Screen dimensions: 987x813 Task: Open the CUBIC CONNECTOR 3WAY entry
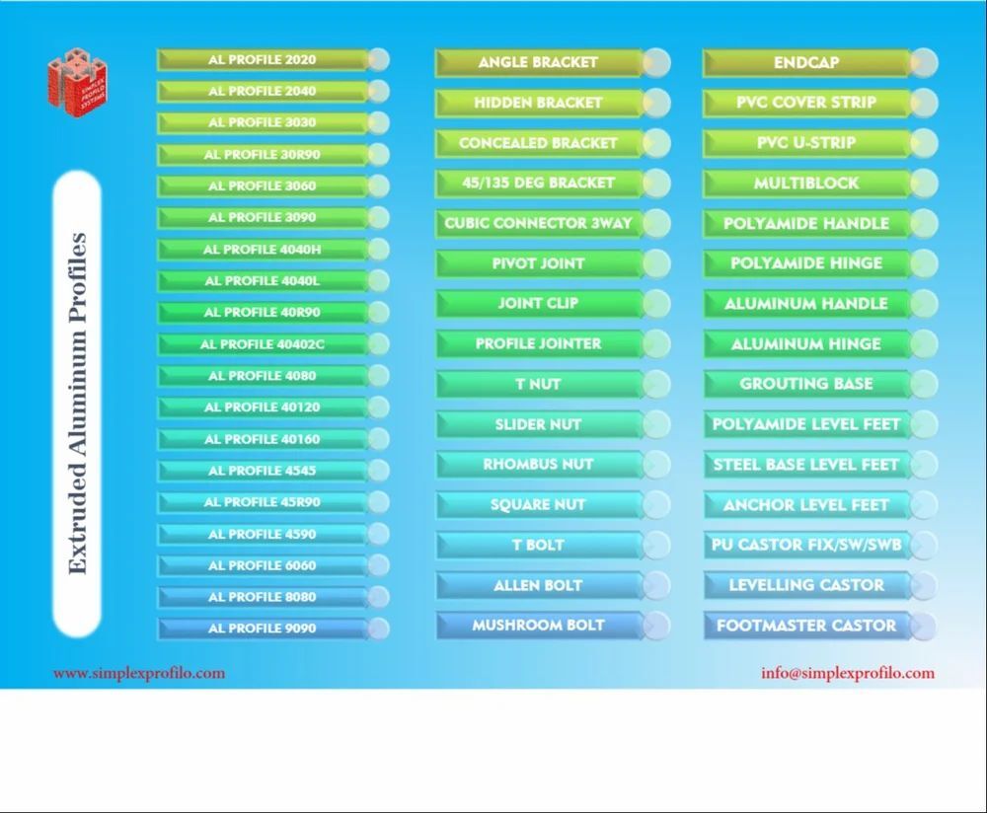tap(538, 224)
